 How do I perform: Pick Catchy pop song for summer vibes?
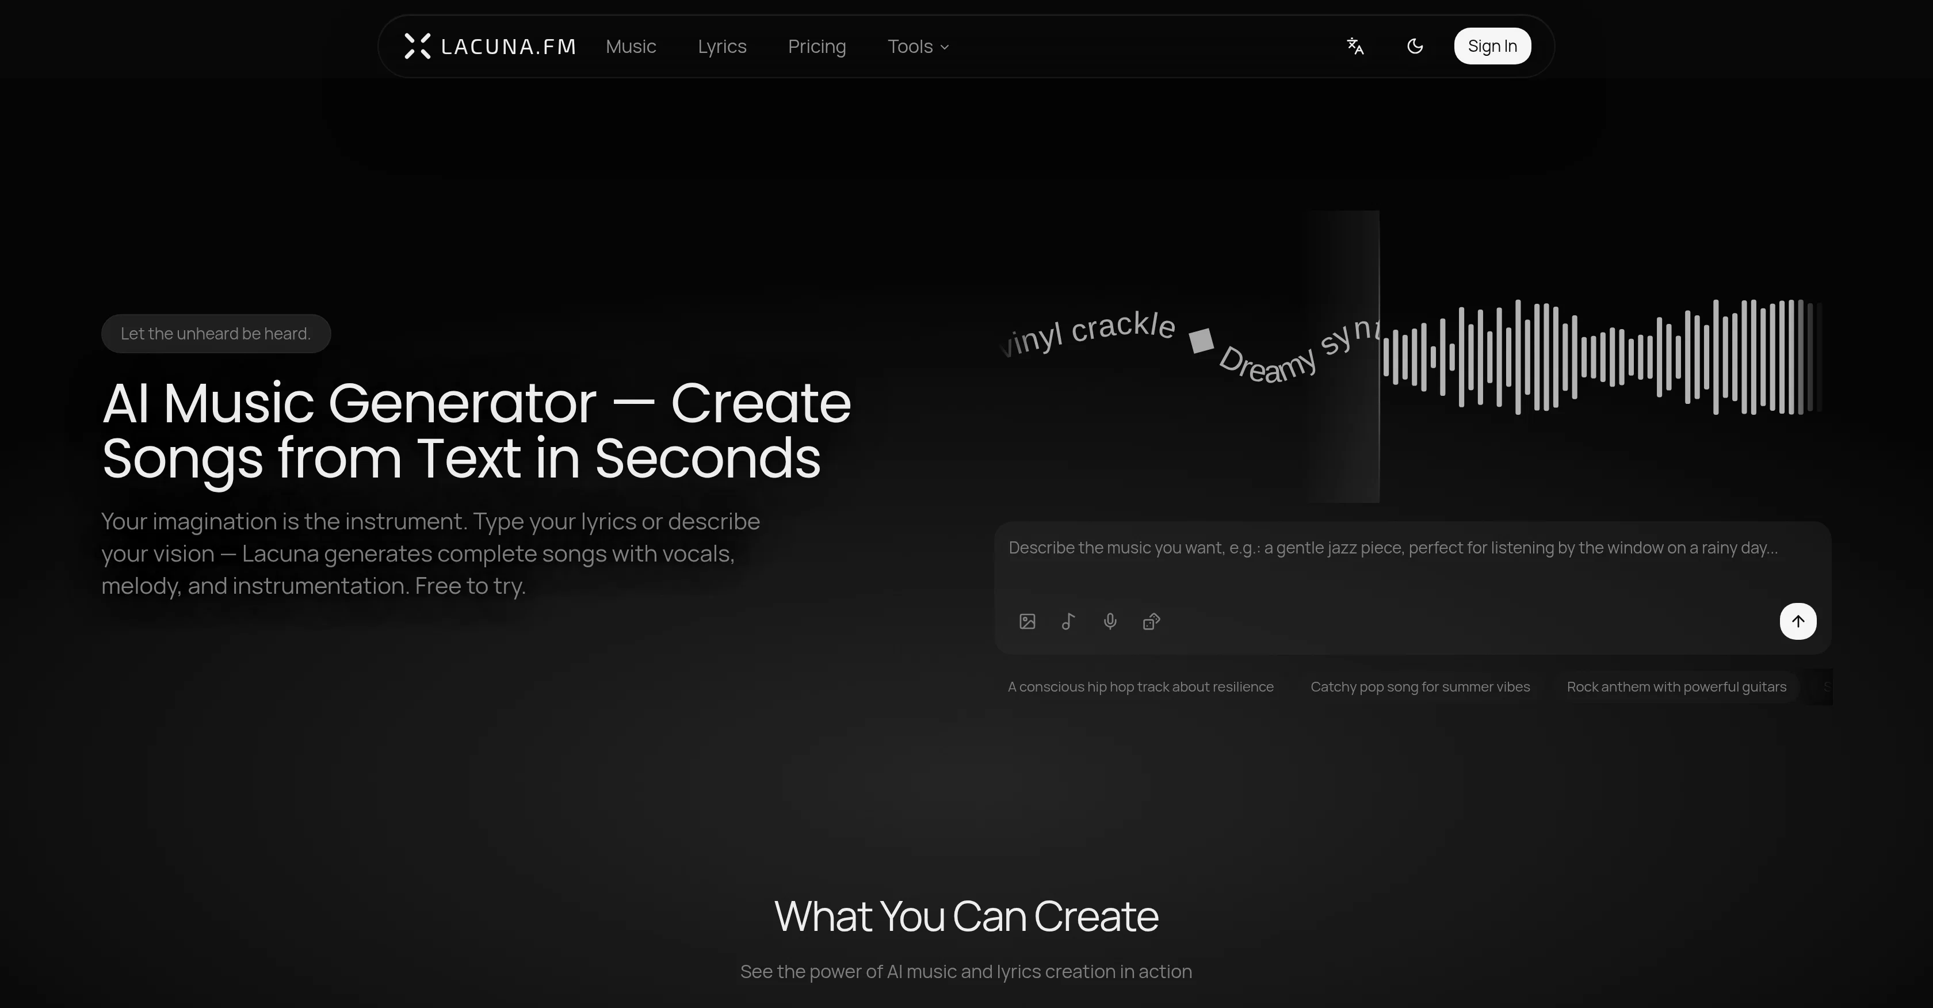(x=1420, y=687)
